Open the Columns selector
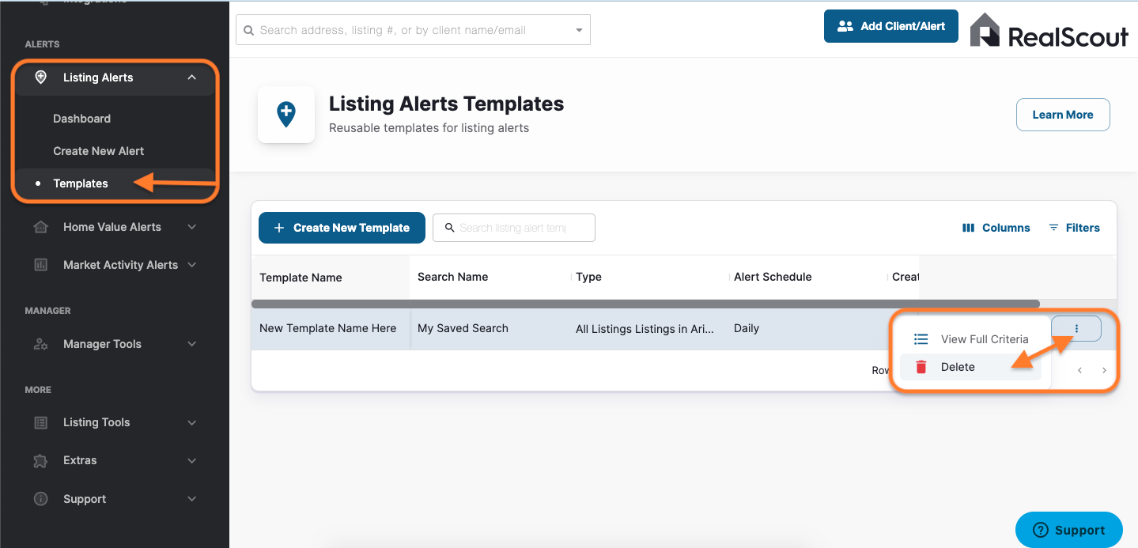 [x=996, y=228]
